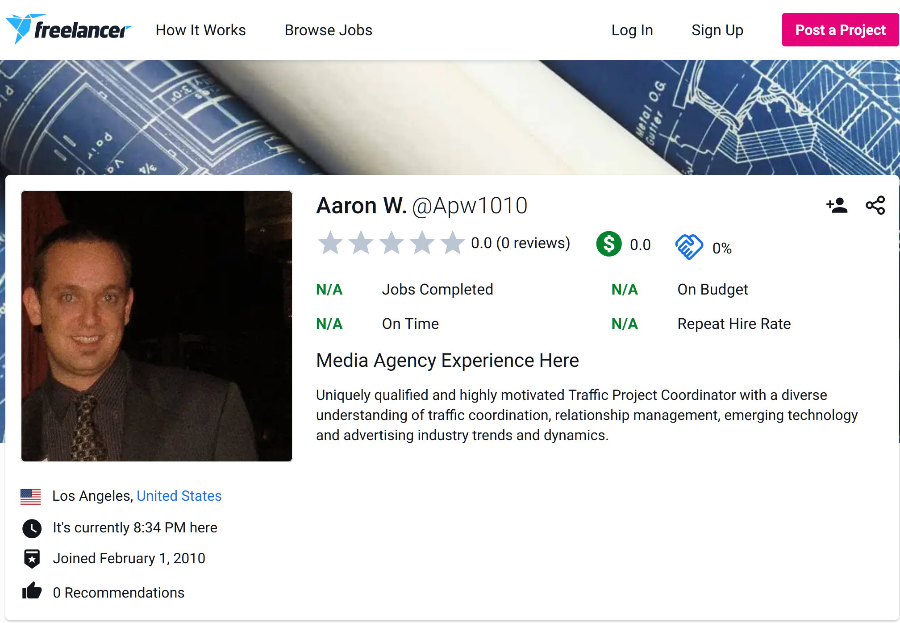Click the fourth rating star
The image size is (900, 623).
tap(422, 243)
